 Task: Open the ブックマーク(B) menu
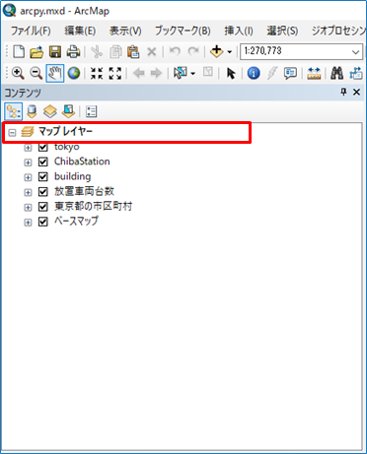[x=183, y=31]
